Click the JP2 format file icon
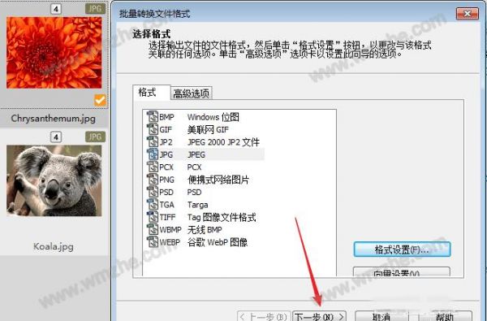This screenshot has height=321, width=487. click(153, 142)
